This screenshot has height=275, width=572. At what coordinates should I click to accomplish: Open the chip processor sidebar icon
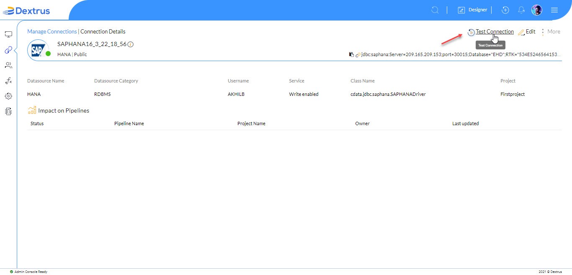pyautogui.click(x=8, y=111)
